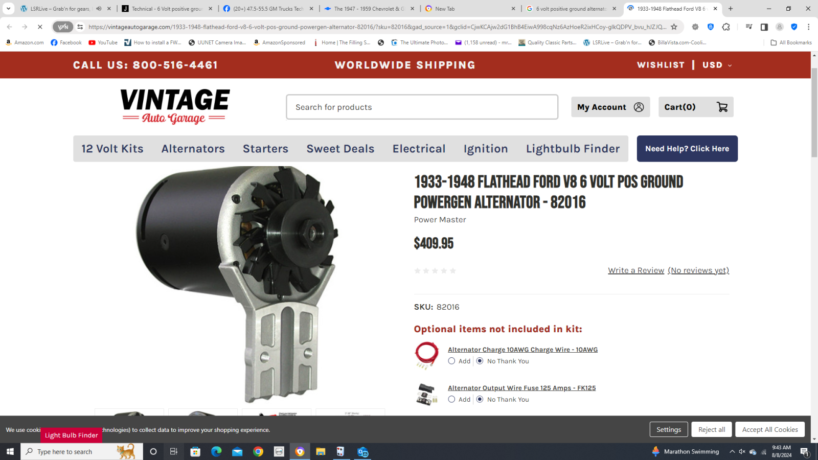Open browser side panel icon
Viewport: 818px width, 460px height.
tap(764, 27)
